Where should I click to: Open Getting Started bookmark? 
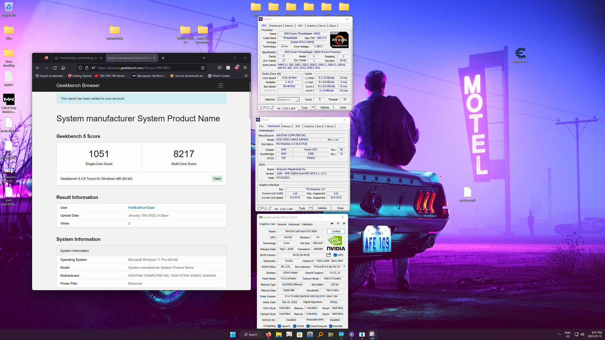pyautogui.click(x=80, y=76)
